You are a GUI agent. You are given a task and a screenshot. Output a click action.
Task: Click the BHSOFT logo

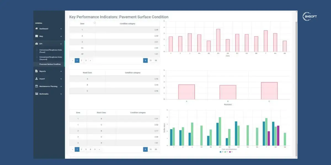point(310,16)
